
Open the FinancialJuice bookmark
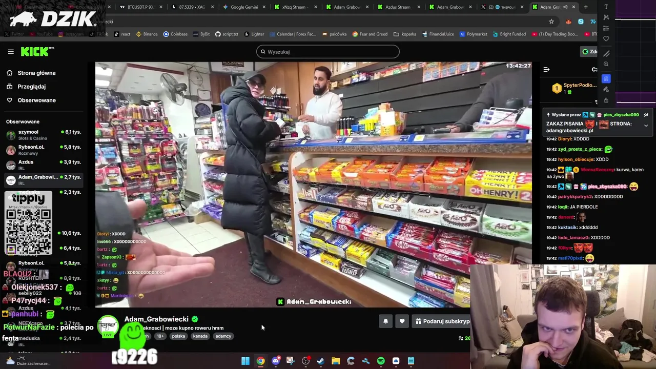click(438, 34)
